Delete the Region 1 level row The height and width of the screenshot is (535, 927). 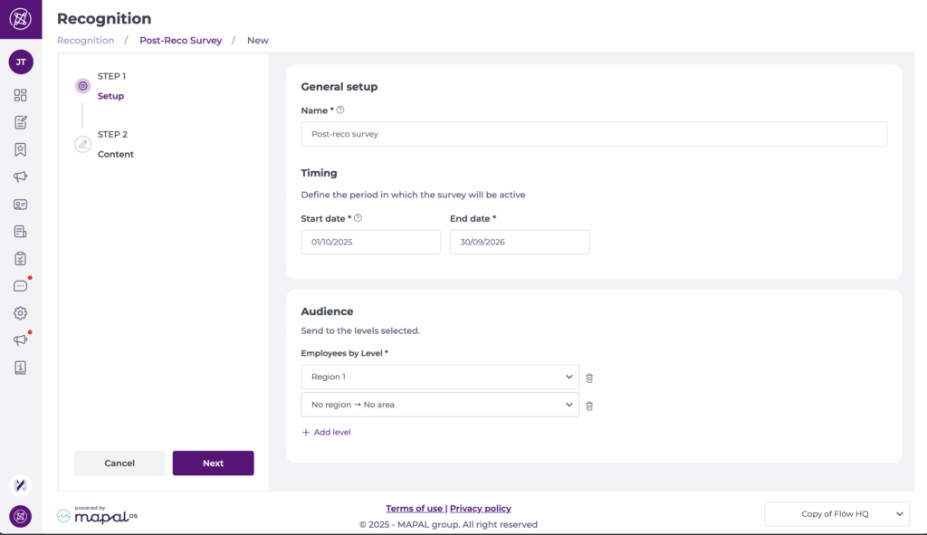coord(589,377)
